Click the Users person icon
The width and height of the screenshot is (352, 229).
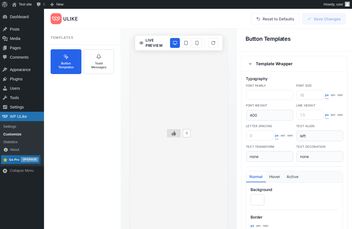pyautogui.click(x=5, y=88)
